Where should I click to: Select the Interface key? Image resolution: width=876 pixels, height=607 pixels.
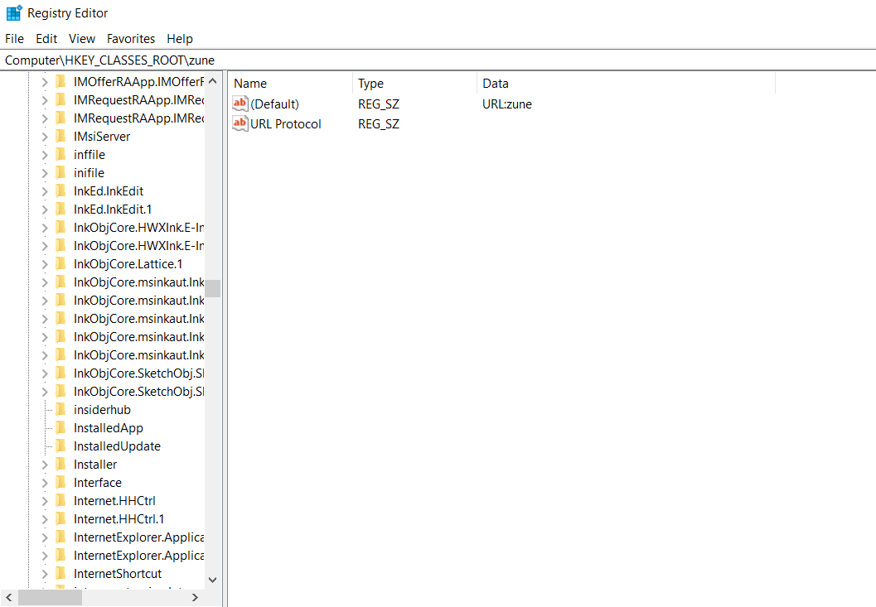point(98,483)
